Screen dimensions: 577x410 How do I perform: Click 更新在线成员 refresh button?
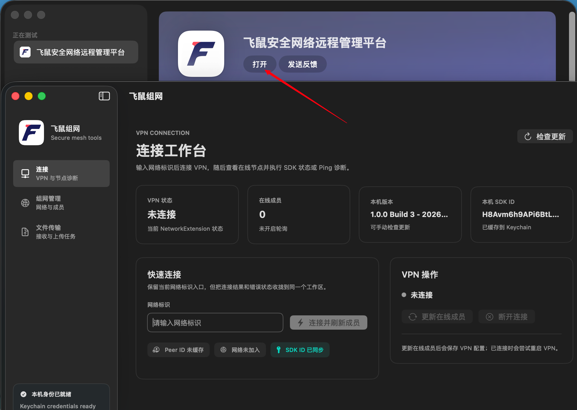click(x=437, y=317)
